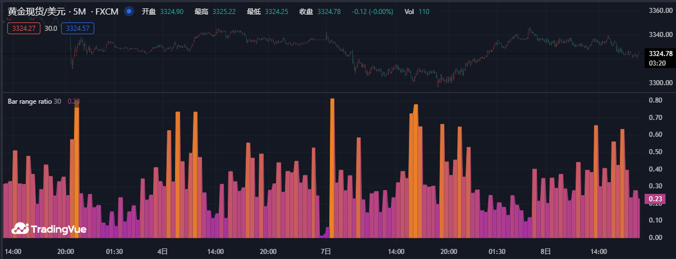The height and width of the screenshot is (259, 676).
Task: Click the 0.80 indicator scale label
Action: point(655,100)
